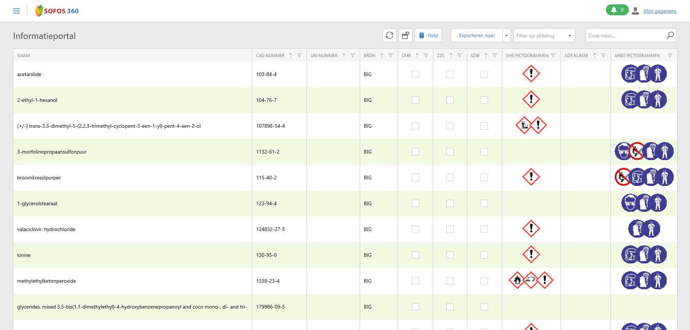Viewport: 690px width, 330px height.
Task: Sort ascending by UN-nummer column
Action: [x=344, y=56]
